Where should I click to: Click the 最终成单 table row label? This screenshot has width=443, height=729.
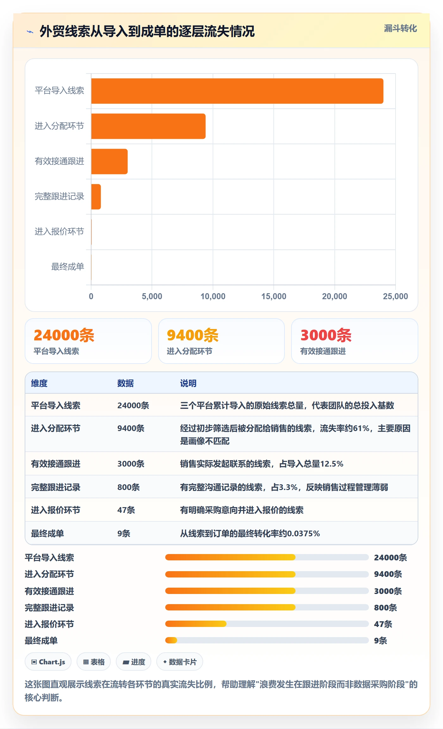[47, 533]
